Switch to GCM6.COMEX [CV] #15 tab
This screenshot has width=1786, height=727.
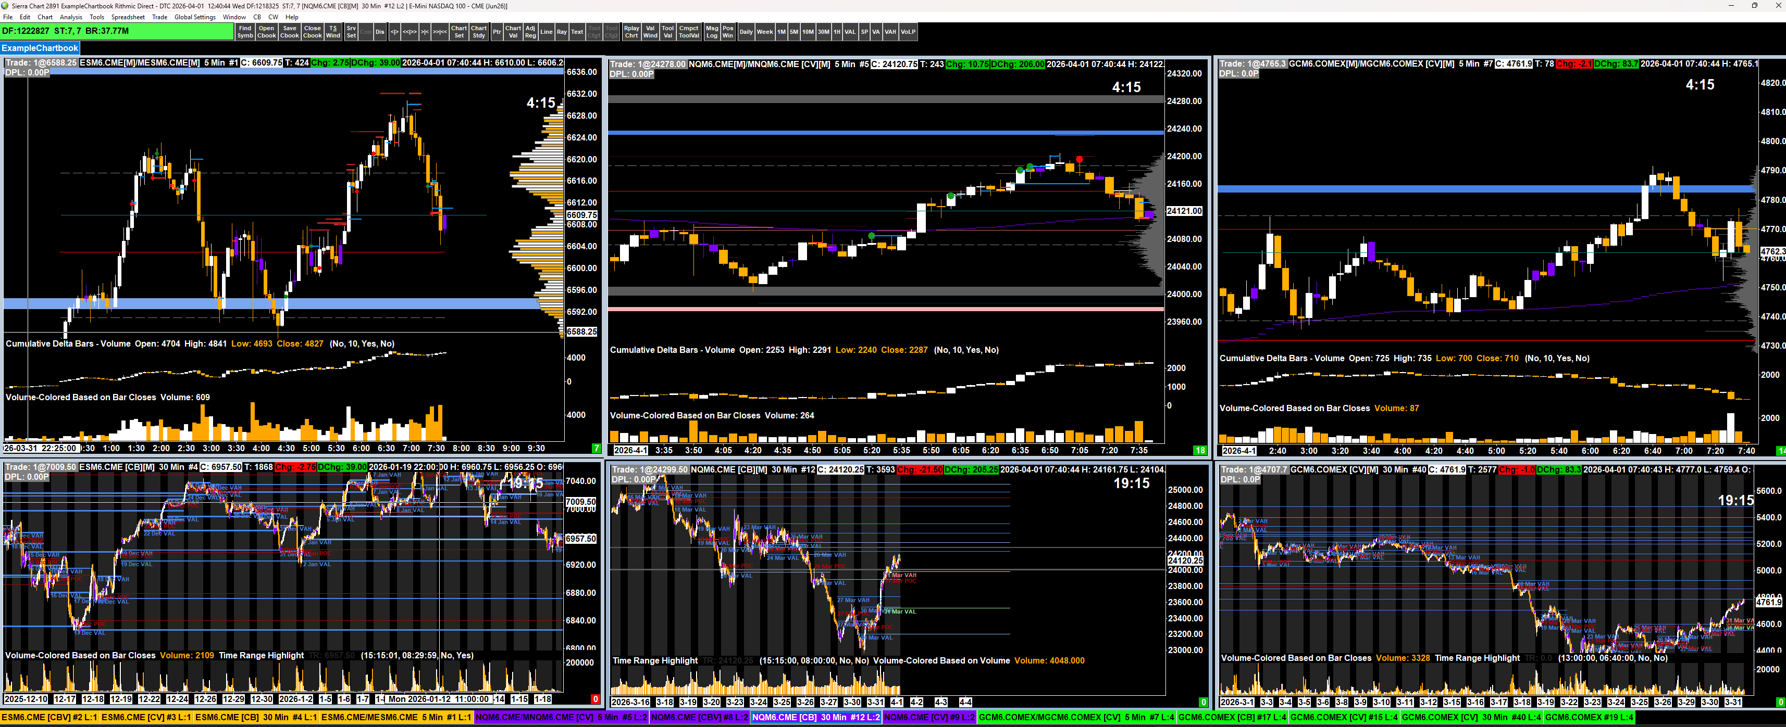click(1344, 717)
